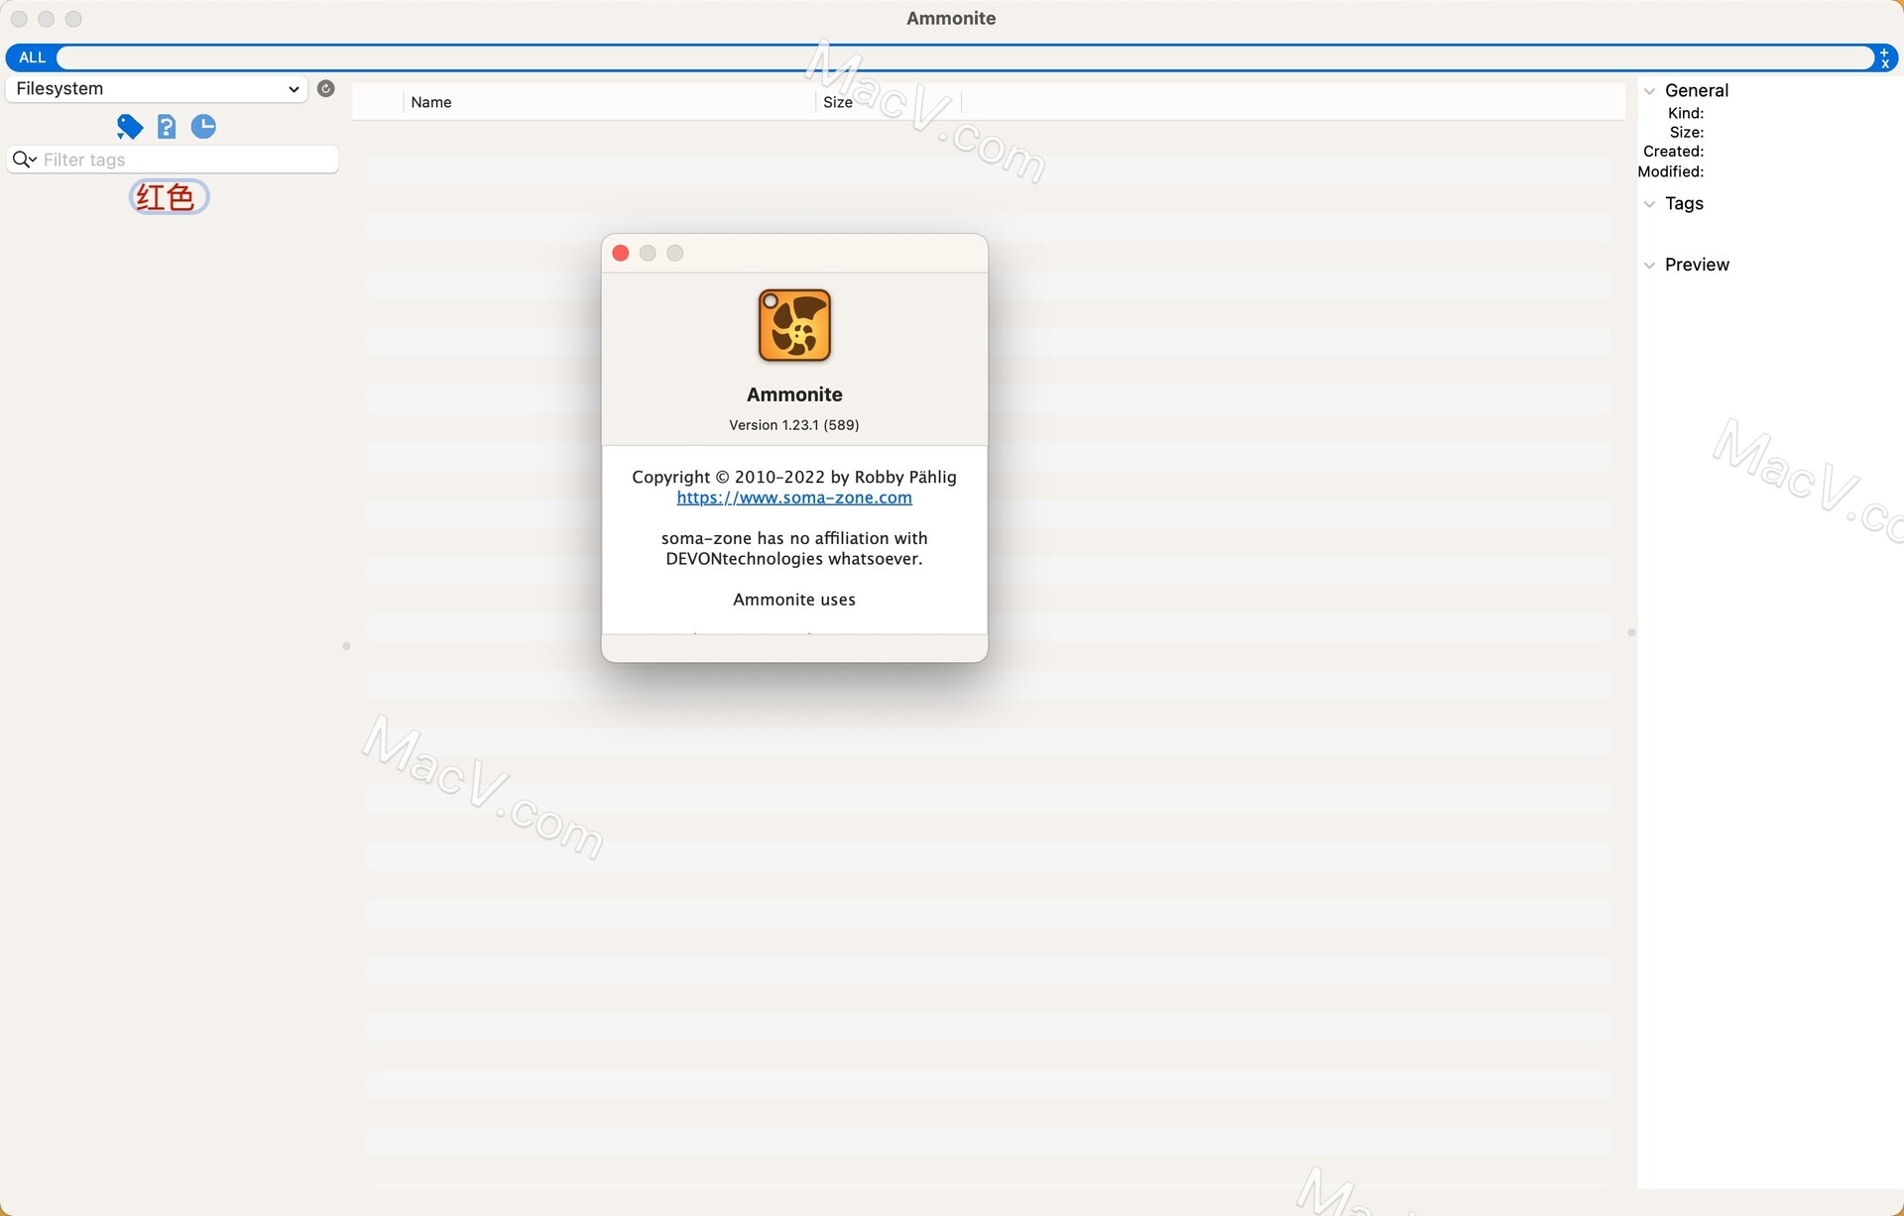Click the top filter bar field
The height and width of the screenshot is (1216, 1904).
964,57
